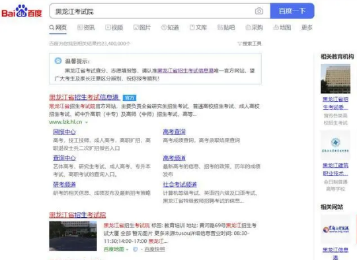The height and width of the screenshot is (260, 357).
Task: Focus the search box containing 黑龙江考试院
Action: click(159, 11)
